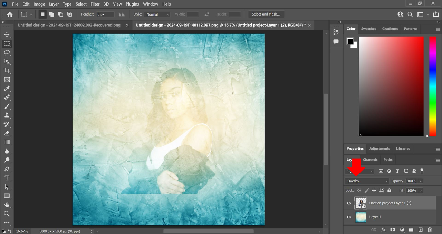This screenshot has width=442, height=234.
Task: Add a layer style fx
Action: point(383,230)
